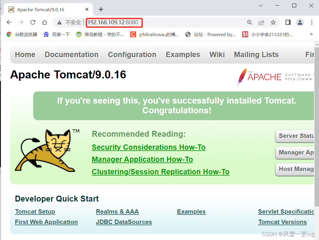
Task: Open the 谷歌浏览器 bookmark
Action: click(22, 35)
